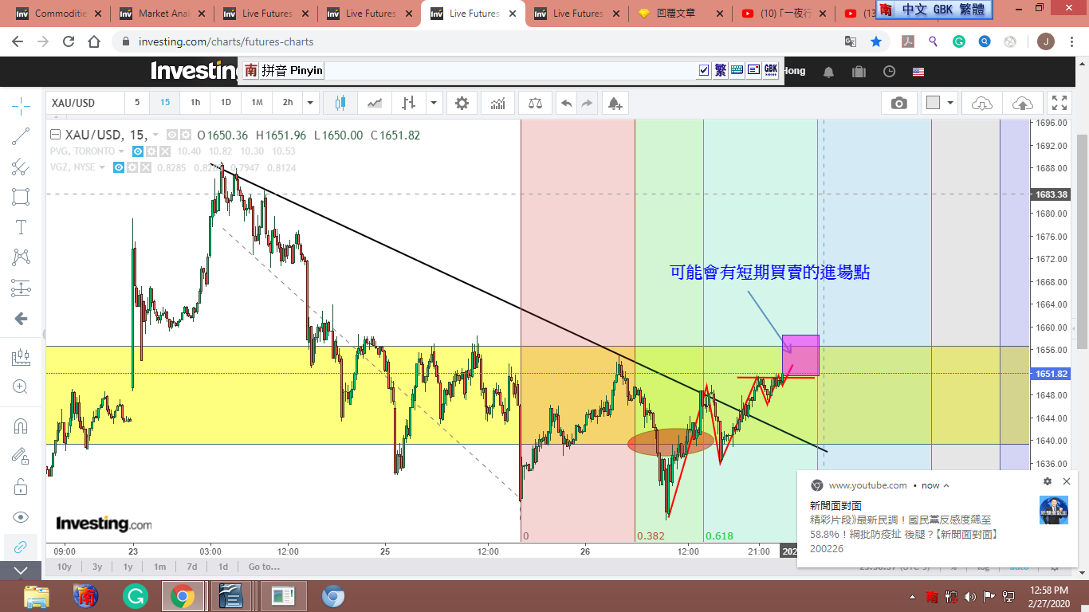Image resolution: width=1089 pixels, height=612 pixels.
Task: Select the 1h interval
Action: (x=195, y=103)
